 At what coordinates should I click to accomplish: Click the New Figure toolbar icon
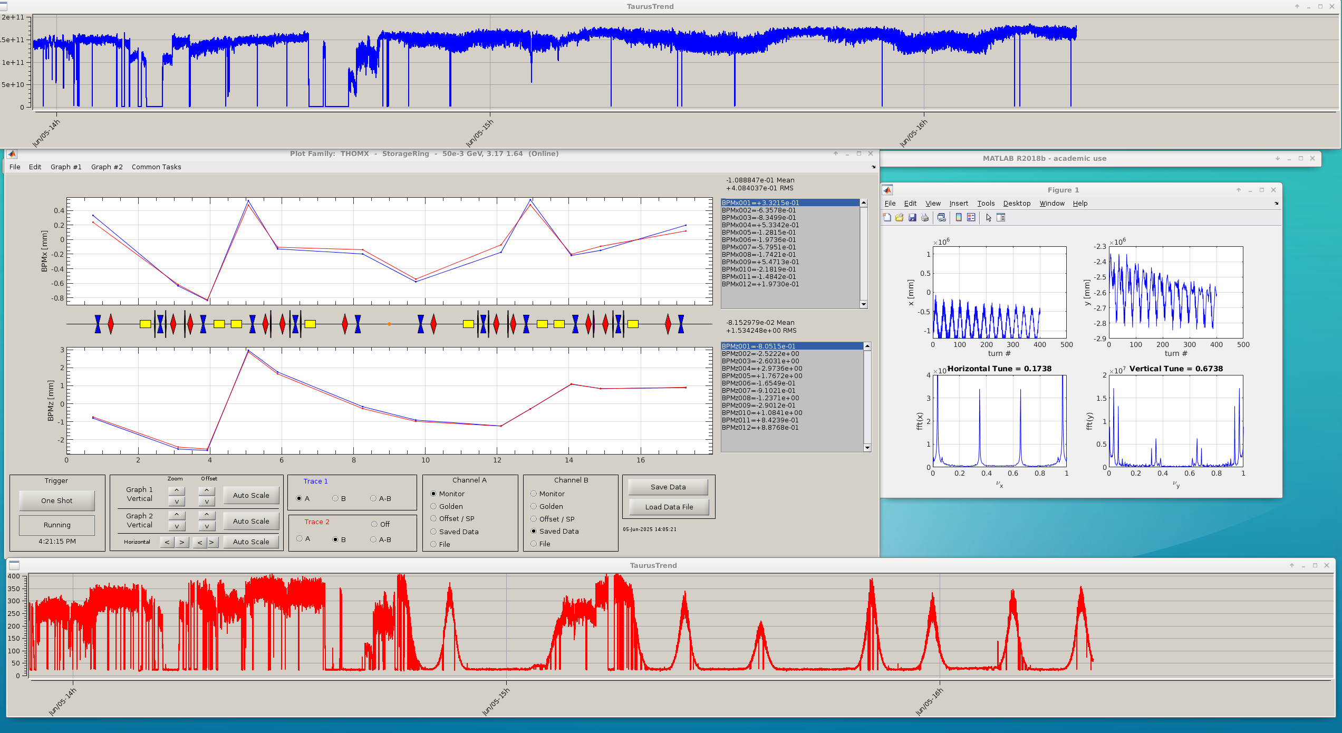coord(887,217)
